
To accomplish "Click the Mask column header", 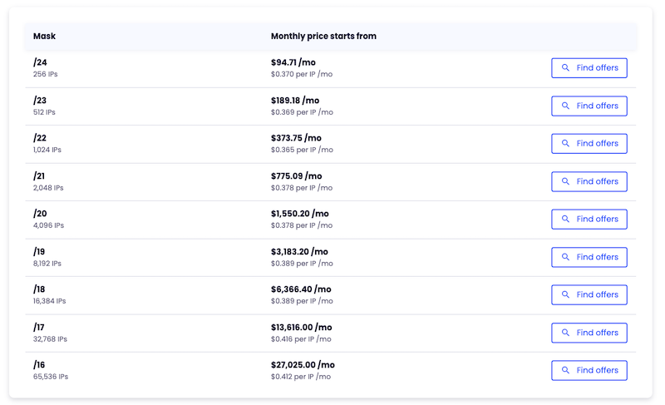I will point(45,37).
